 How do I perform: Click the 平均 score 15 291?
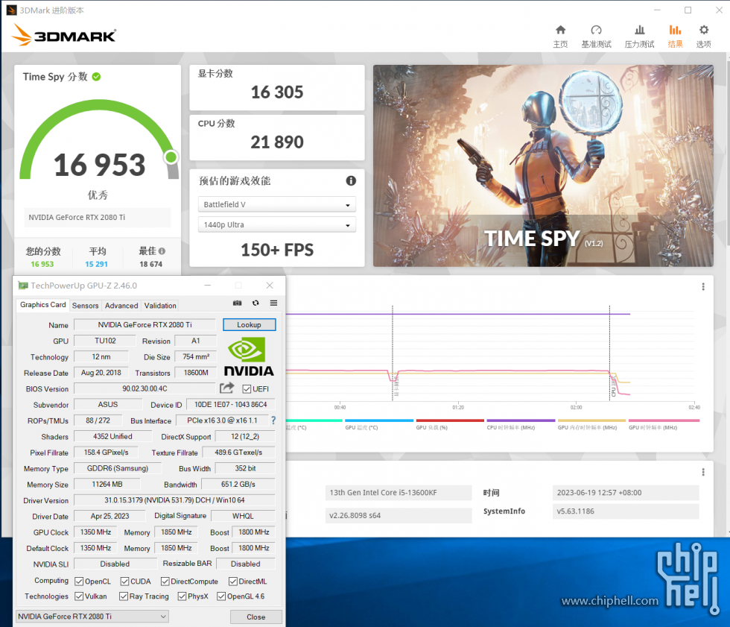(x=96, y=264)
